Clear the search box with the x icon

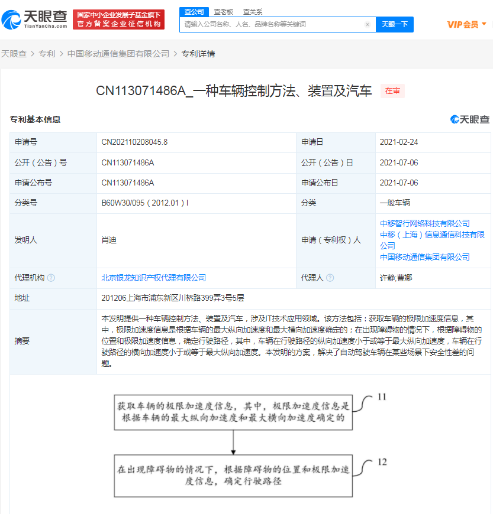368,24
